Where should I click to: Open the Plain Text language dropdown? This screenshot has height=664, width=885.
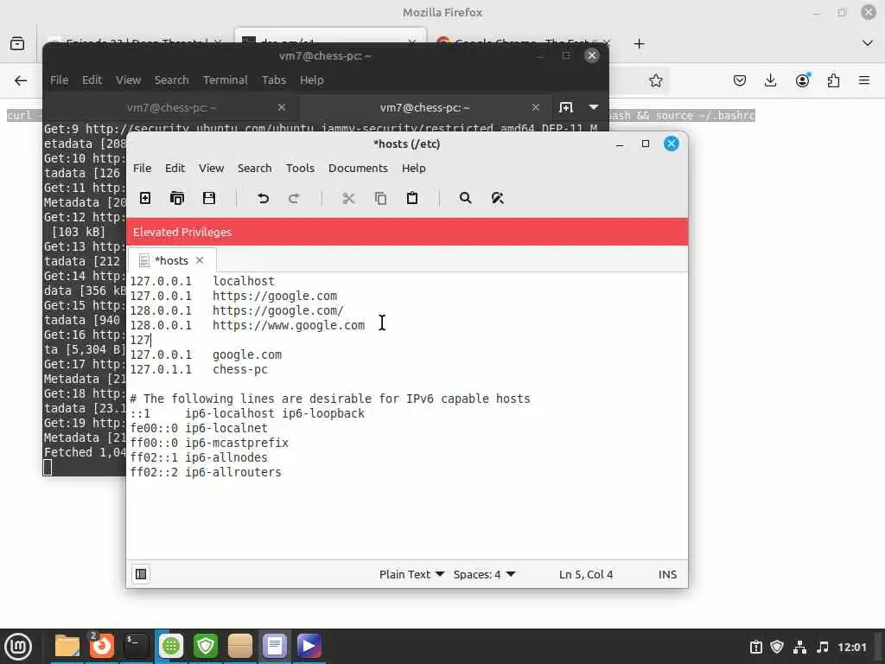(411, 574)
